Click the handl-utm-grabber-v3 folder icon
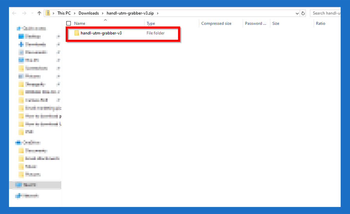Screen dimensions: 350x214 77,33
